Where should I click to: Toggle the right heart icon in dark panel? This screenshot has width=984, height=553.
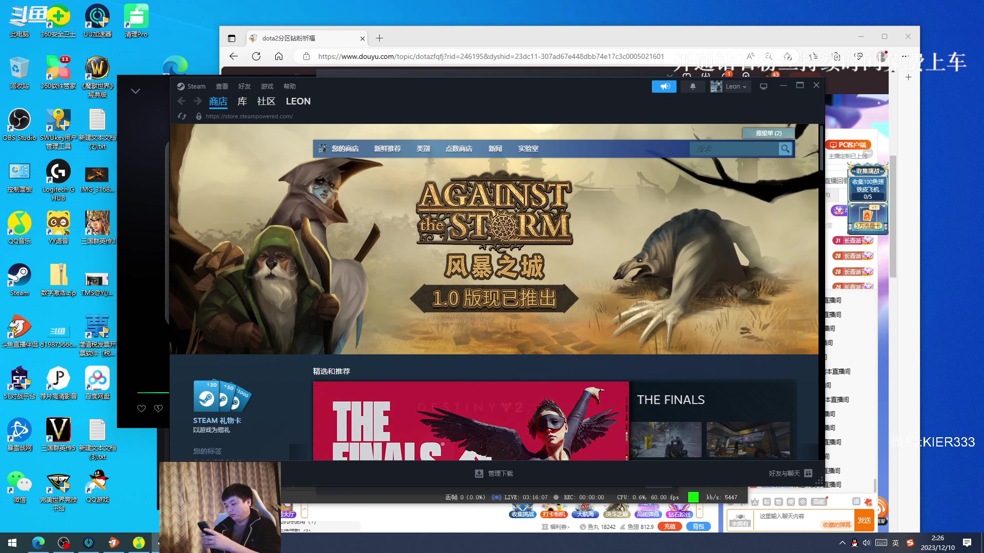click(158, 408)
